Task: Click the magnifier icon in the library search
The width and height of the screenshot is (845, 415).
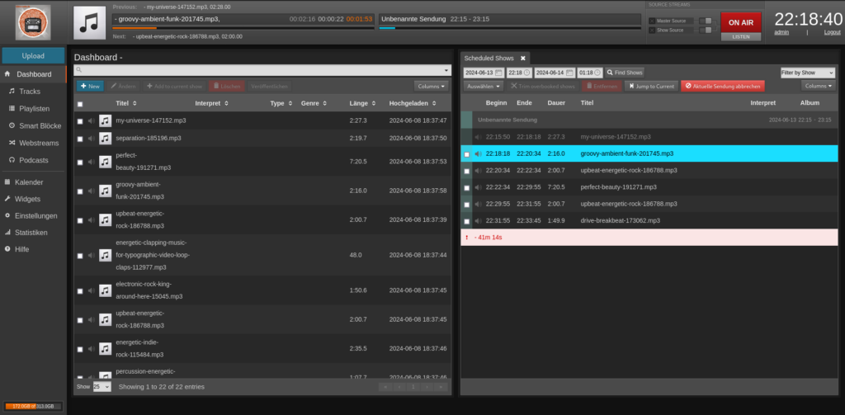Action: click(78, 70)
